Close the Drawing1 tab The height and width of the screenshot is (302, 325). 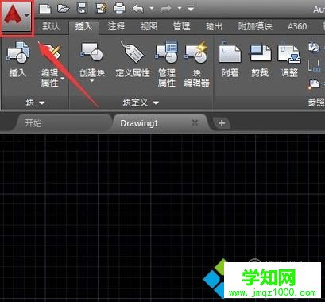coord(195,122)
